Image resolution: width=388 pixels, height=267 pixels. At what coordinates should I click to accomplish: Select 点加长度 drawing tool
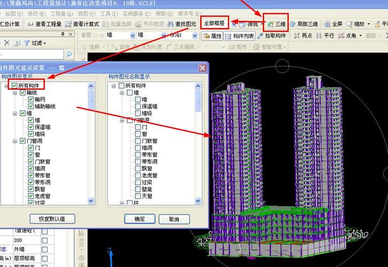tap(148, 47)
